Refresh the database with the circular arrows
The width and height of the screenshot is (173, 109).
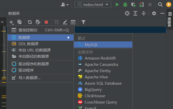(30, 22)
